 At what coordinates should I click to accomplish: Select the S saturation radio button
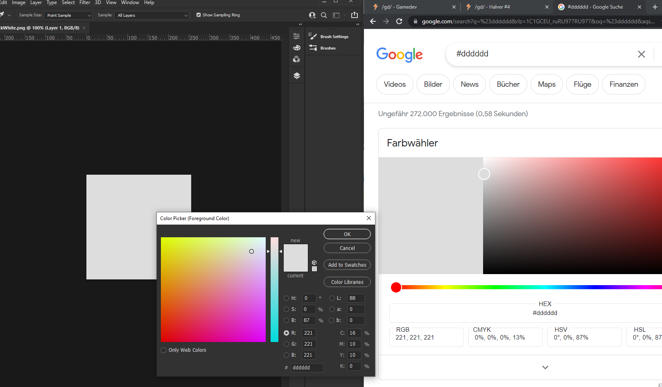[x=286, y=309]
